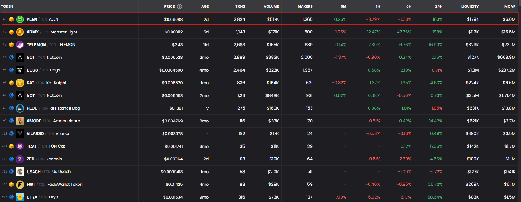Click the $73.1M market cap value
The image size is (521, 202).
509,45
